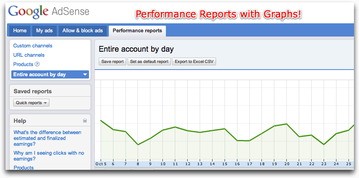Switch to the My ads tab

(x=44, y=31)
